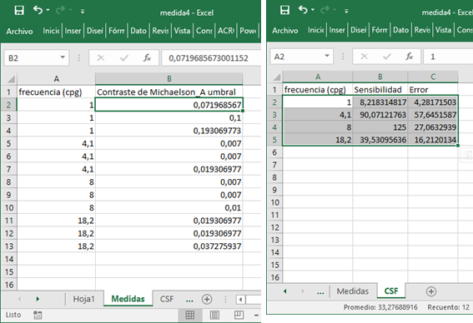Save workbook in right Excel window

pos(284,10)
